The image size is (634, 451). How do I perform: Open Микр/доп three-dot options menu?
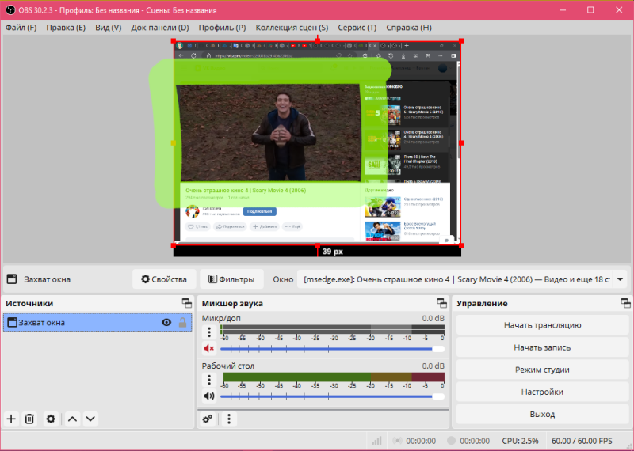tap(209, 332)
